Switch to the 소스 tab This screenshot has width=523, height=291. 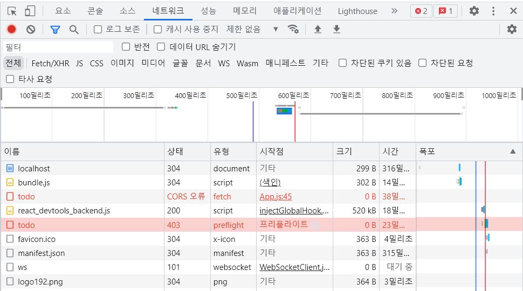127,11
